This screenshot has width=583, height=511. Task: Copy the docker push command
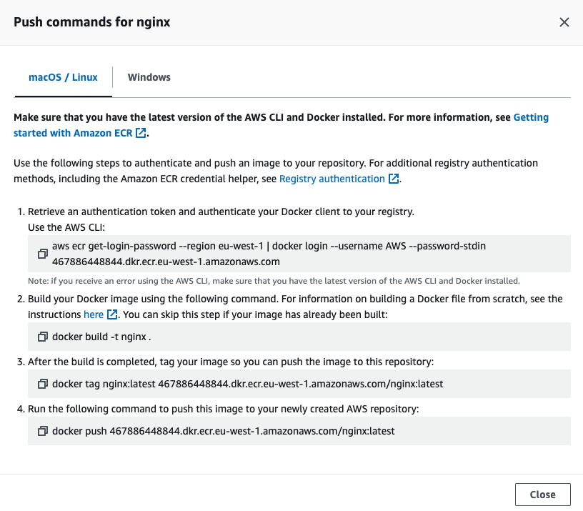tap(43, 431)
